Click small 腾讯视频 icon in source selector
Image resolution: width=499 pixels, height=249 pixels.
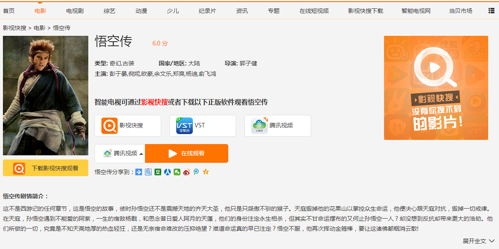(107, 154)
